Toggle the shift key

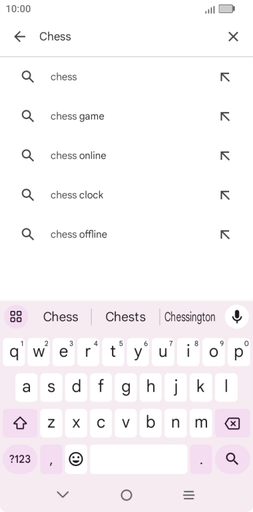20,423
